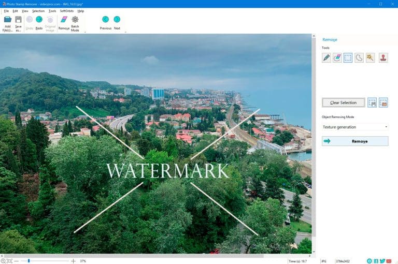Click the Add File(s) toolbar icon
Image resolution: width=398 pixels, height=264 pixels.
pyautogui.click(x=8, y=24)
